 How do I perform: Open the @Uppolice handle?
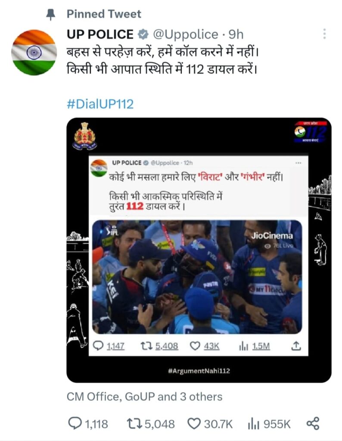[186, 34]
